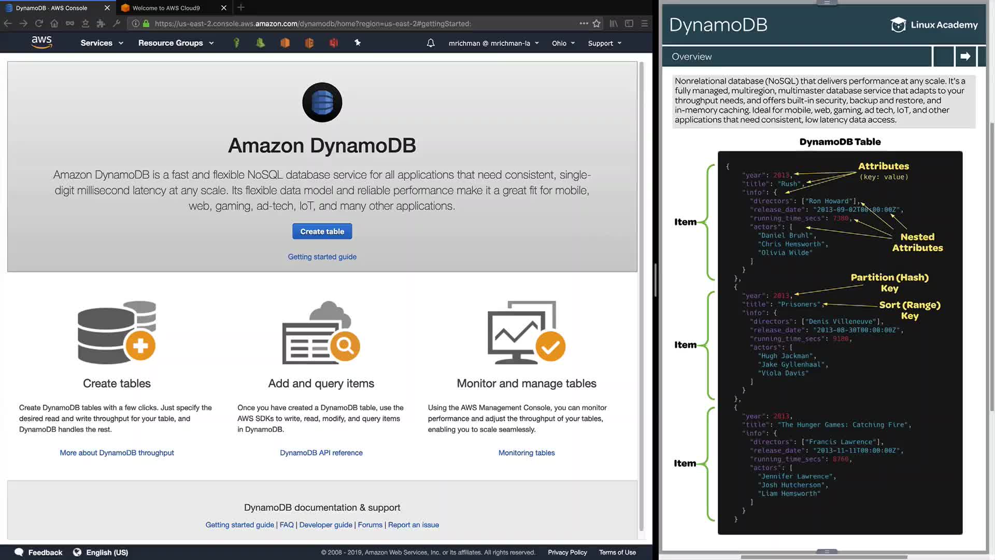Open the Monitoring tables link
The height and width of the screenshot is (560, 995).
click(x=527, y=453)
